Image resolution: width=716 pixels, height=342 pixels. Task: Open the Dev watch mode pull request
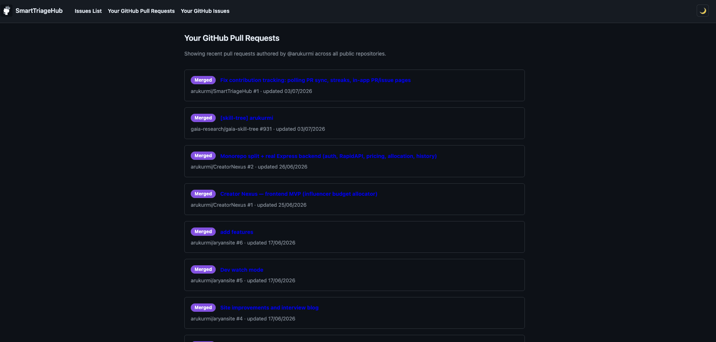pyautogui.click(x=242, y=270)
